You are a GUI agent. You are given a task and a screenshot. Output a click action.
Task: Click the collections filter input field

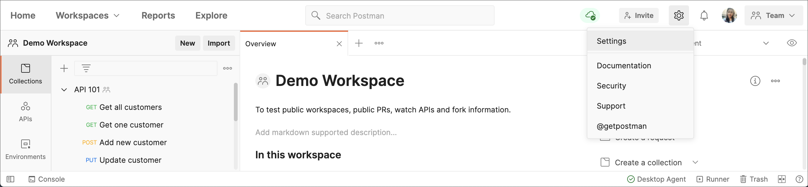[146, 68]
